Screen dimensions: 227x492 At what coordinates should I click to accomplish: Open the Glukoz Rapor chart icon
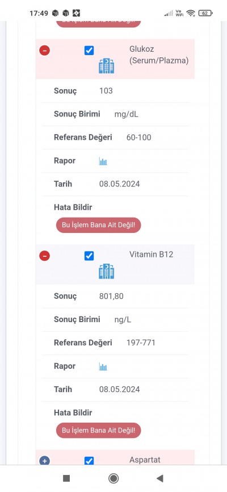[x=103, y=161]
